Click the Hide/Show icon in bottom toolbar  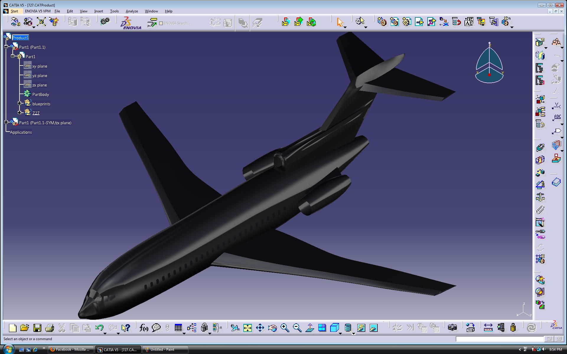(x=361, y=328)
